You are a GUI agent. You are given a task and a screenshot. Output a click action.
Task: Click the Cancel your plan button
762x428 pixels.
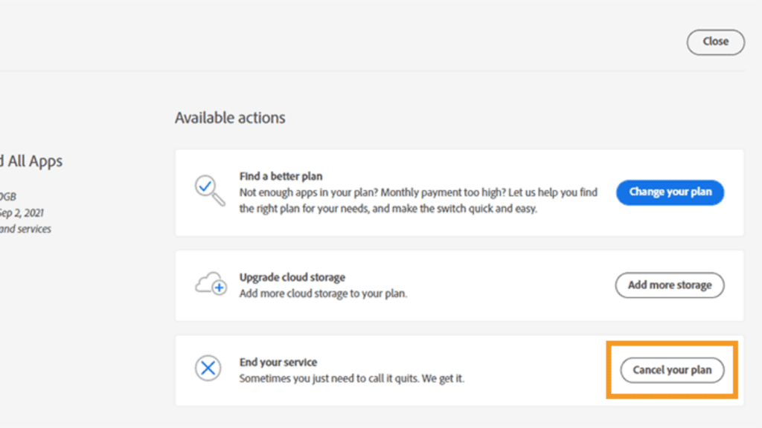pos(672,370)
